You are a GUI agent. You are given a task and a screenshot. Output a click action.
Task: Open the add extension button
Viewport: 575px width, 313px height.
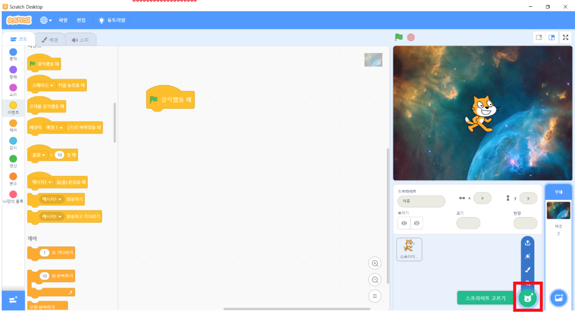tap(13, 300)
